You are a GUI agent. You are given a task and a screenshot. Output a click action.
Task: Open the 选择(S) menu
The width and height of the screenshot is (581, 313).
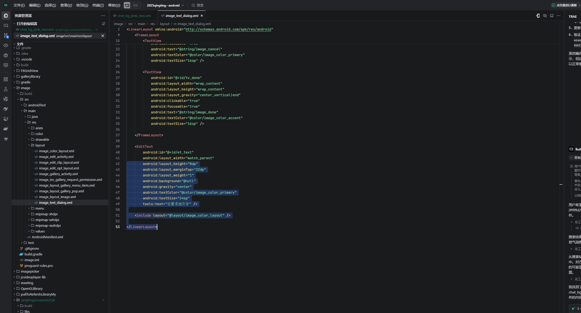point(50,5)
